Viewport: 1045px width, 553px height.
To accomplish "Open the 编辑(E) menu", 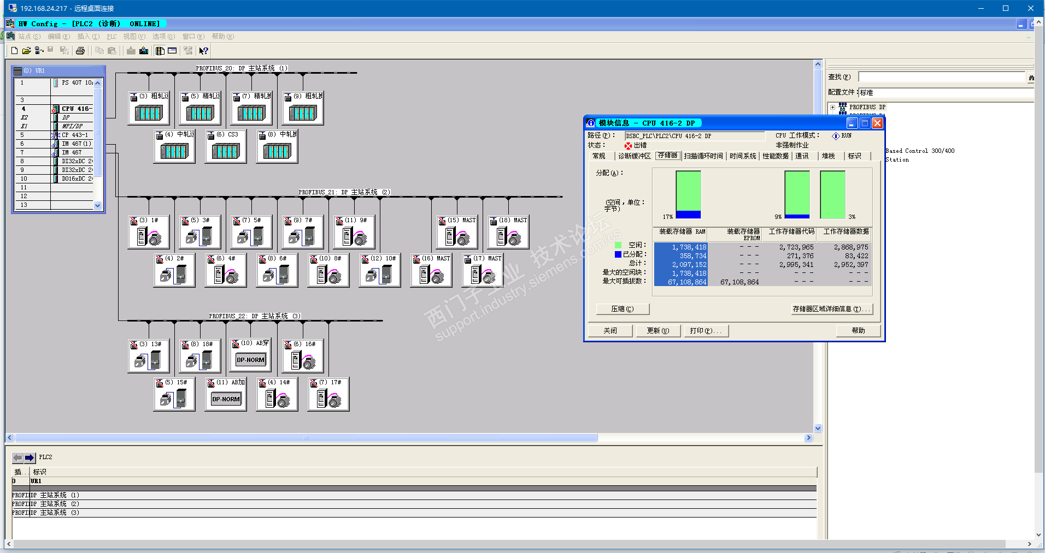I will tap(58, 37).
